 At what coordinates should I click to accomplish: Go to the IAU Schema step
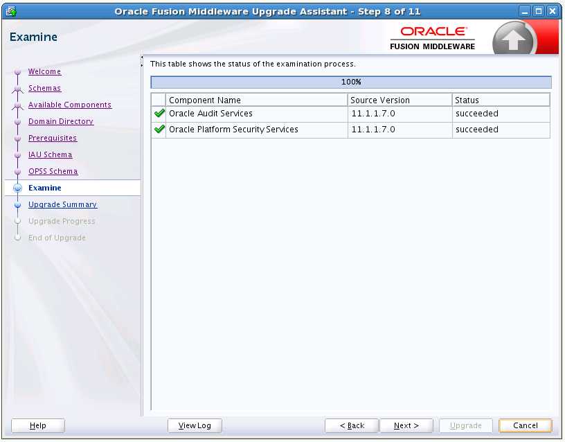tap(50, 154)
